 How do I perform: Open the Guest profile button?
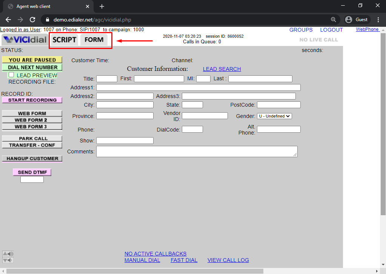[357, 20]
